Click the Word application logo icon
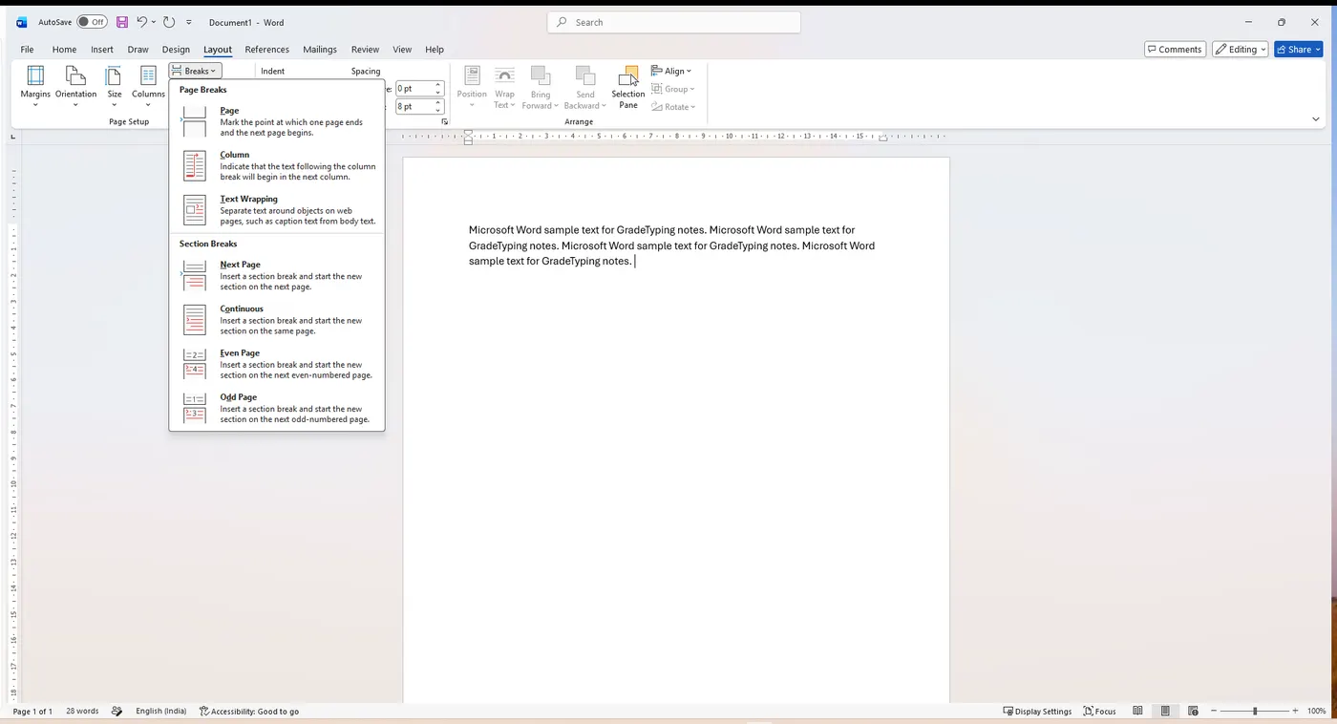The width and height of the screenshot is (1337, 724). pos(22,22)
